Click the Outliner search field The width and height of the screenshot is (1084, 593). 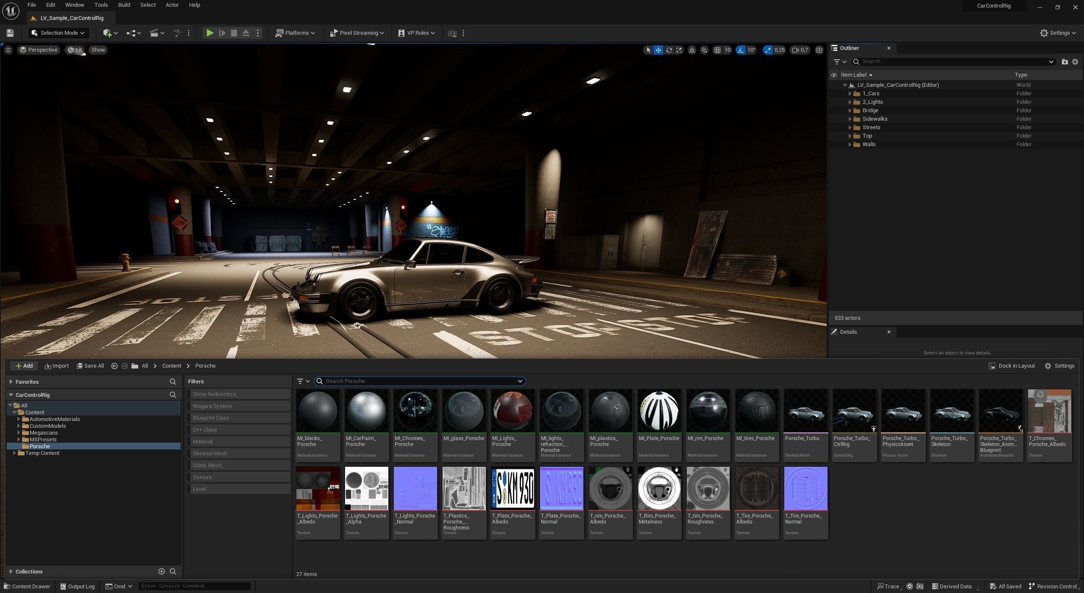953,62
